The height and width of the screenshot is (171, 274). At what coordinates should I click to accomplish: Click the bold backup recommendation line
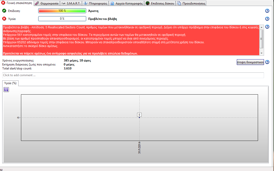tap(70, 54)
